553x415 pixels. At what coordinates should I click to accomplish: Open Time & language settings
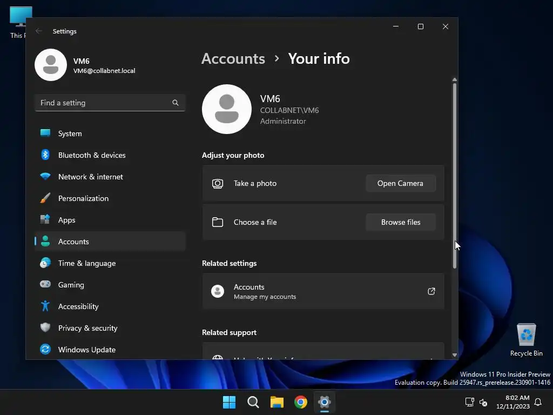click(x=87, y=263)
